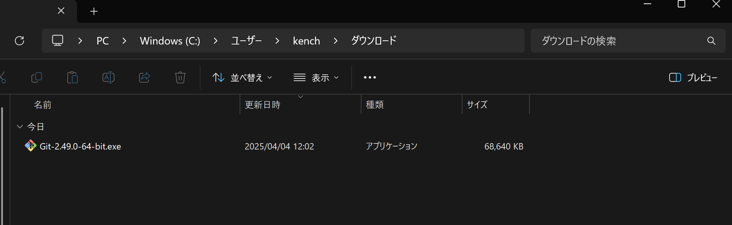The width and height of the screenshot is (732, 225).
Task: Sort by 種類 column header
Action: point(375,105)
